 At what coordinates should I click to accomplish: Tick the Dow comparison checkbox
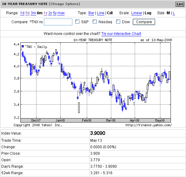tap(118, 22)
